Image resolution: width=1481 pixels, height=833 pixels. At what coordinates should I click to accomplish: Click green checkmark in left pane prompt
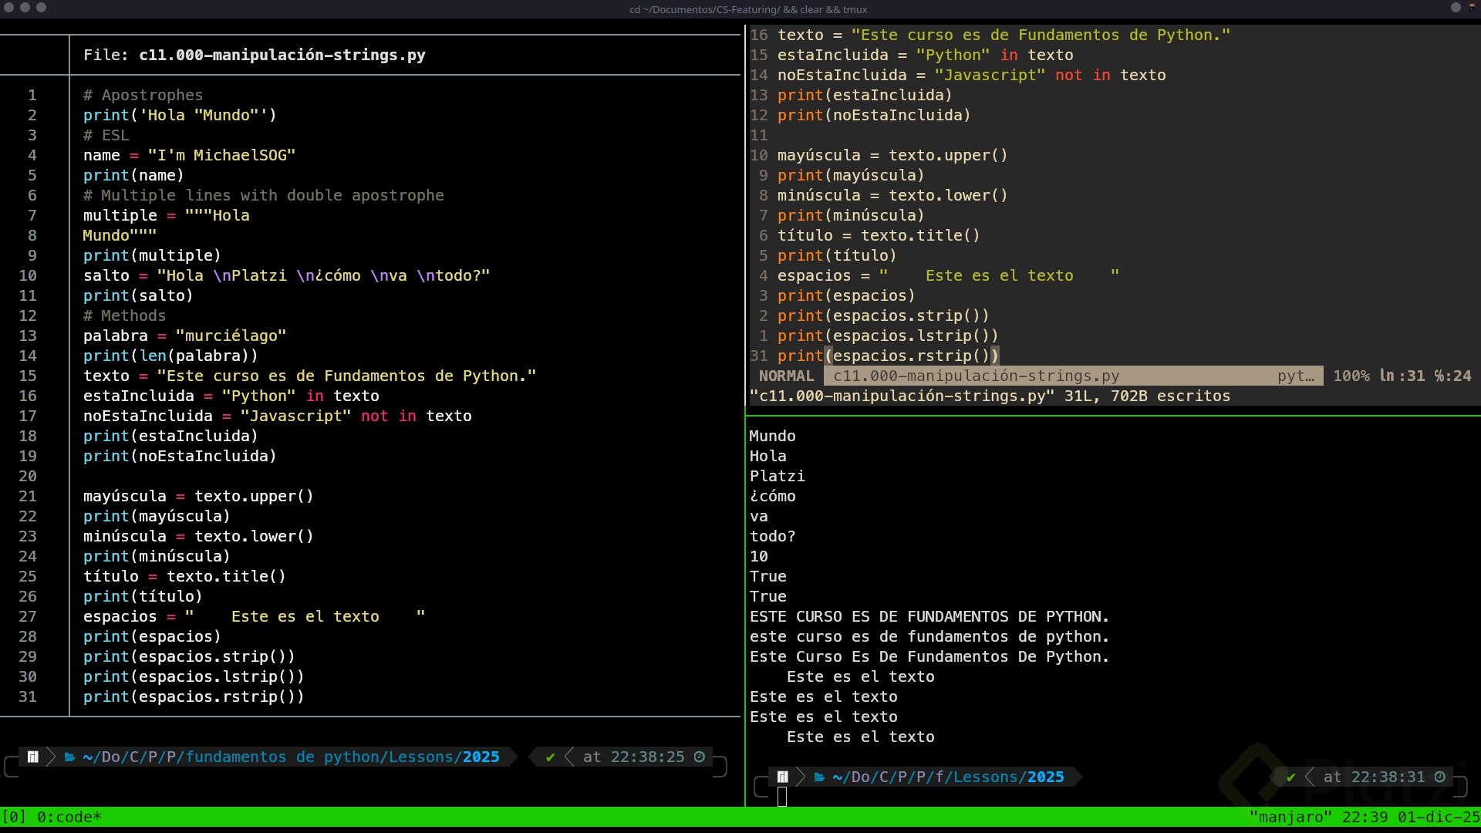coord(550,757)
